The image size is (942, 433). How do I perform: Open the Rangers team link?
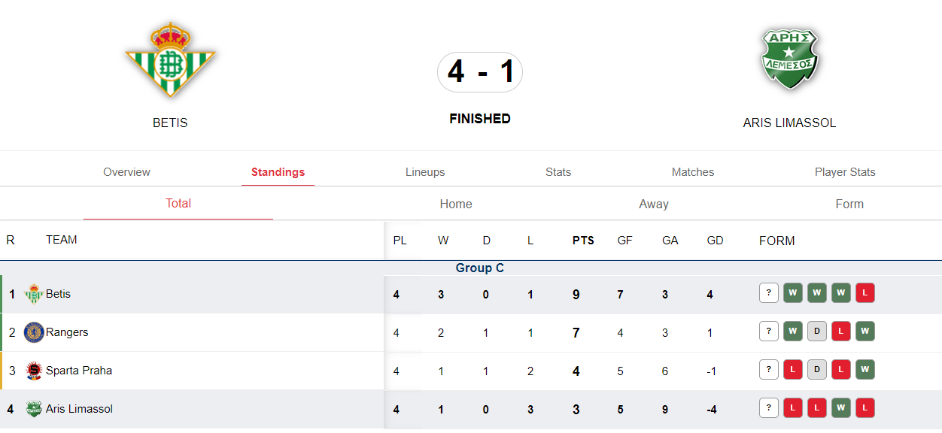(x=67, y=332)
